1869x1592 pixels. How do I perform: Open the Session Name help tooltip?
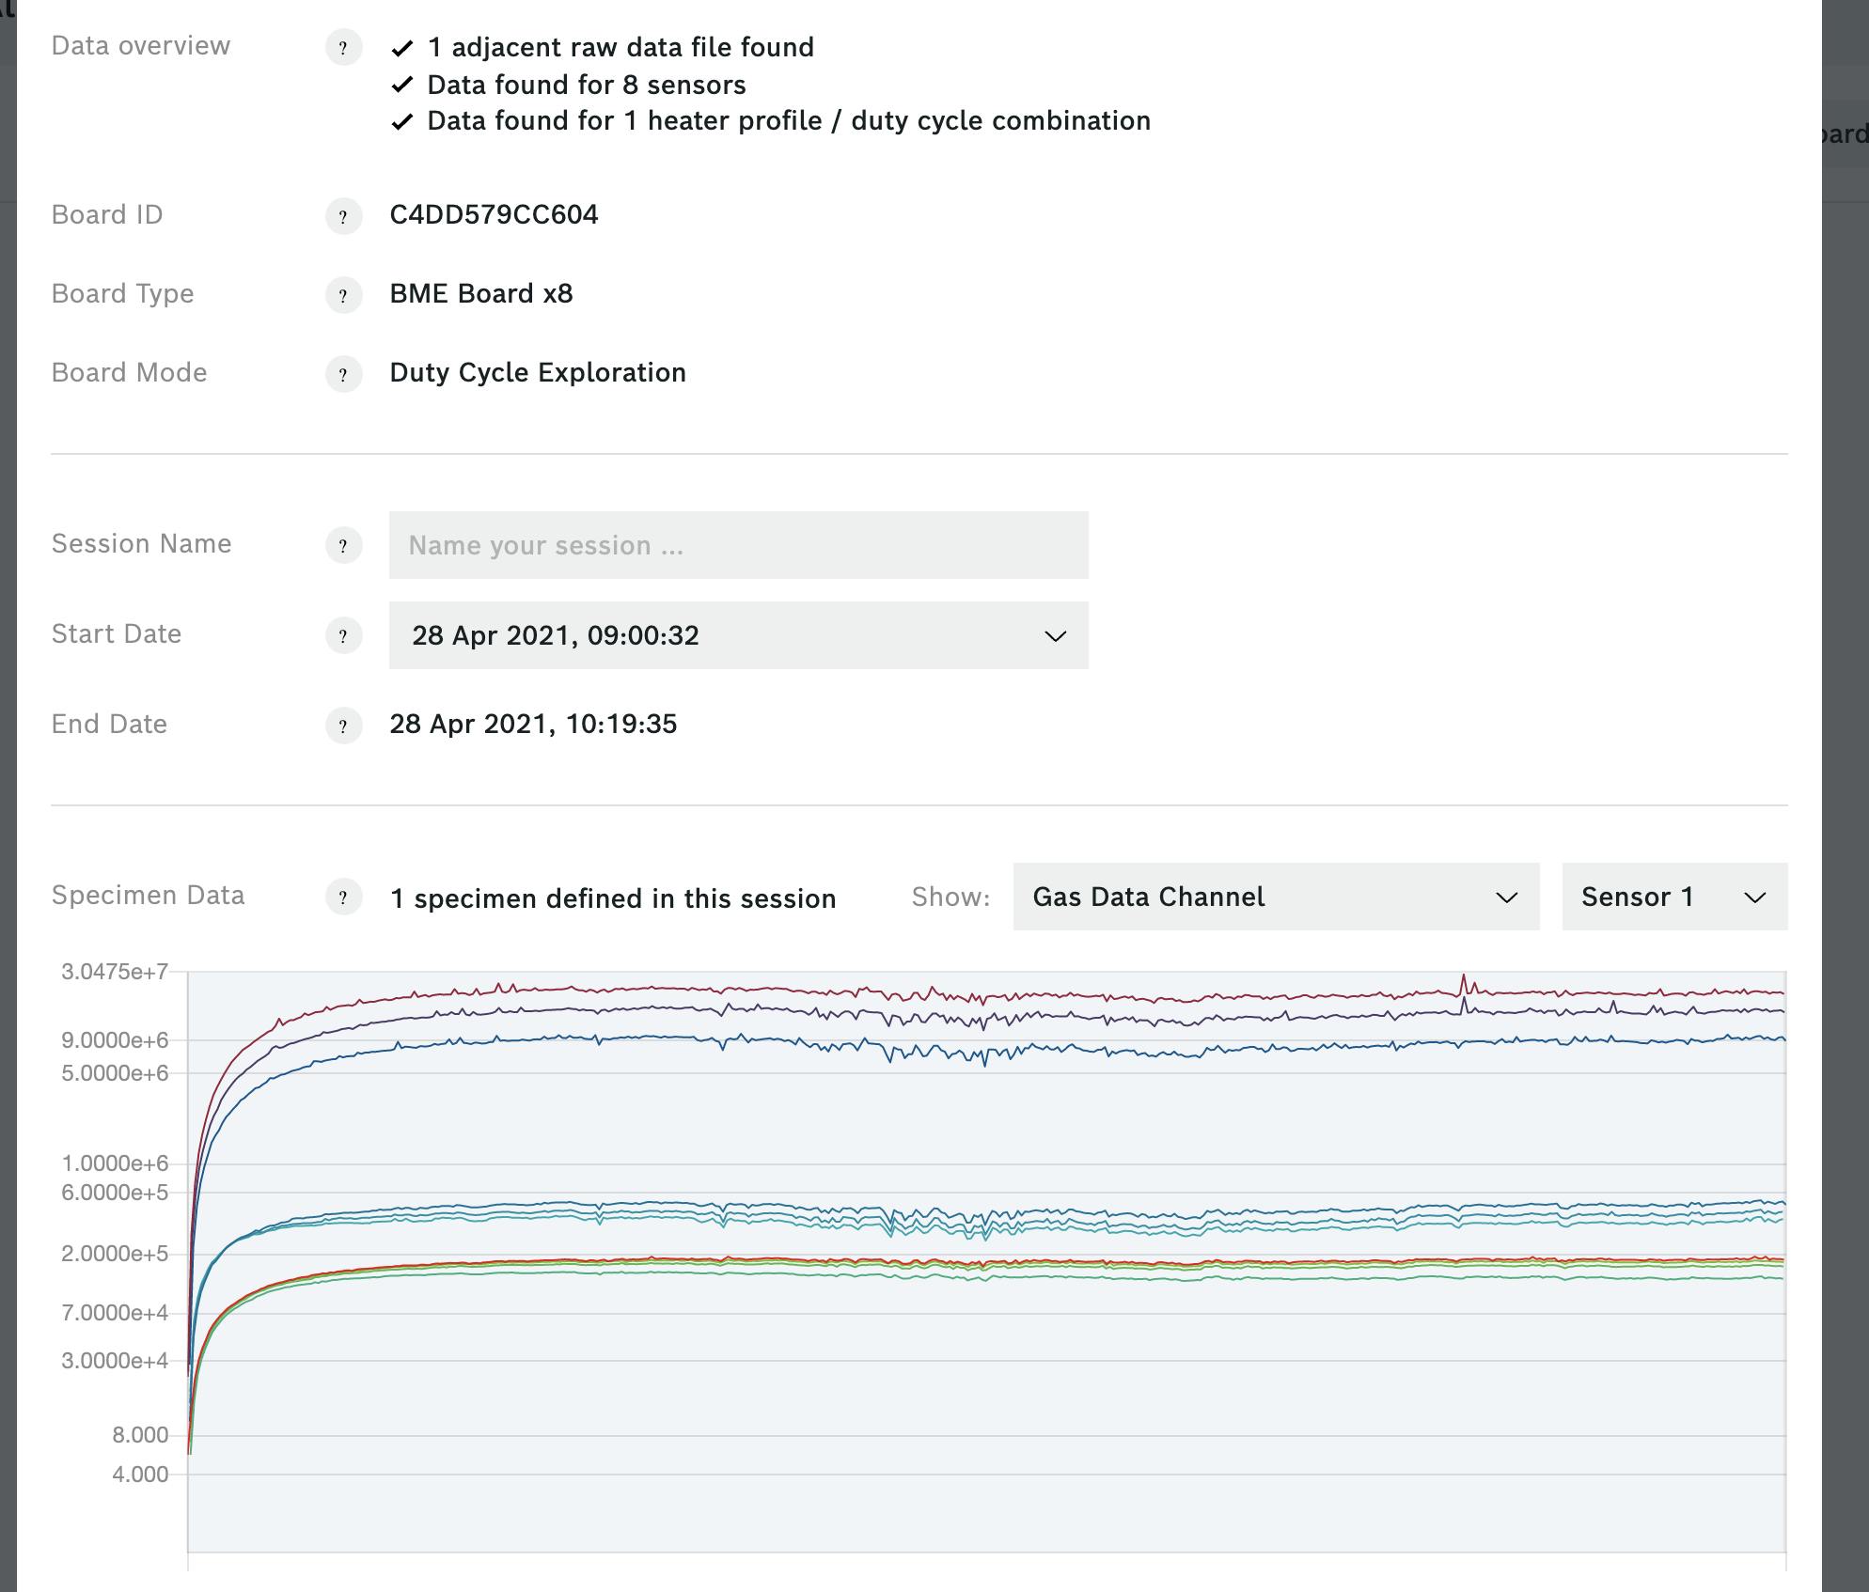click(342, 545)
